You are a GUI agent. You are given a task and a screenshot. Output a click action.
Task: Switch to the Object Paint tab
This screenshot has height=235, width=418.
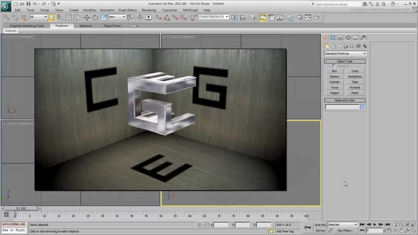(x=112, y=26)
